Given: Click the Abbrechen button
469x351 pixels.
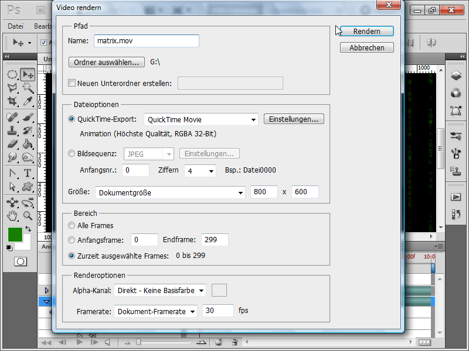Looking at the screenshot, I should 367,47.
